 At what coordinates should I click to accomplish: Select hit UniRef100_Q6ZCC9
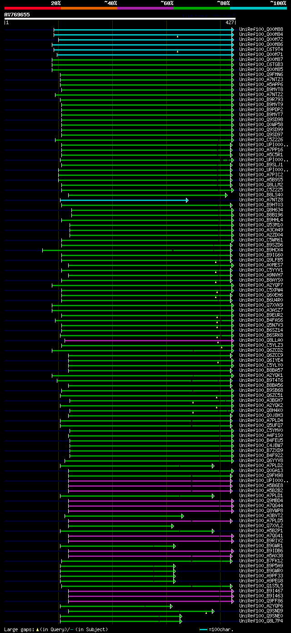tap(261, 355)
